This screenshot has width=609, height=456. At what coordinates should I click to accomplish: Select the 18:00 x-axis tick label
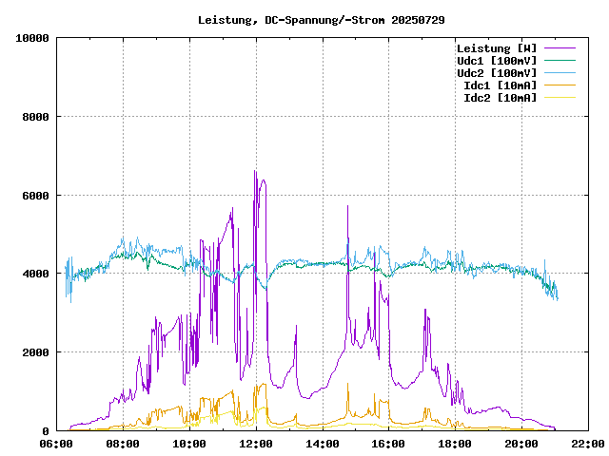click(454, 444)
